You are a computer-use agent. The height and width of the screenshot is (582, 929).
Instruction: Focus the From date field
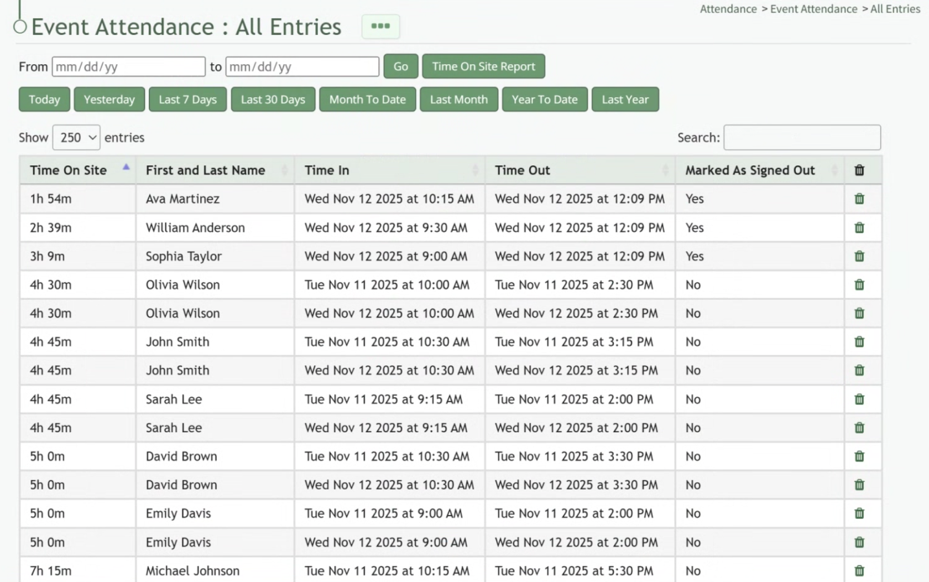[129, 67]
